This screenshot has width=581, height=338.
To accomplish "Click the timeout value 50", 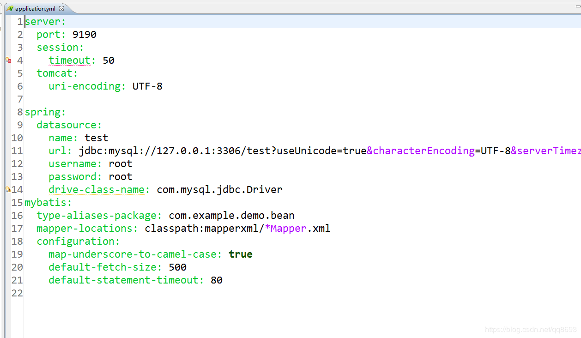I will click(x=109, y=60).
